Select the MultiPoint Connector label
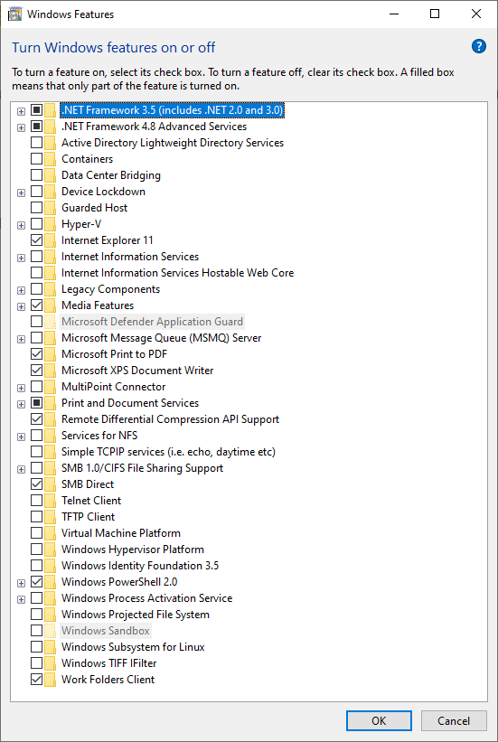This screenshot has width=498, height=742. coord(114,387)
